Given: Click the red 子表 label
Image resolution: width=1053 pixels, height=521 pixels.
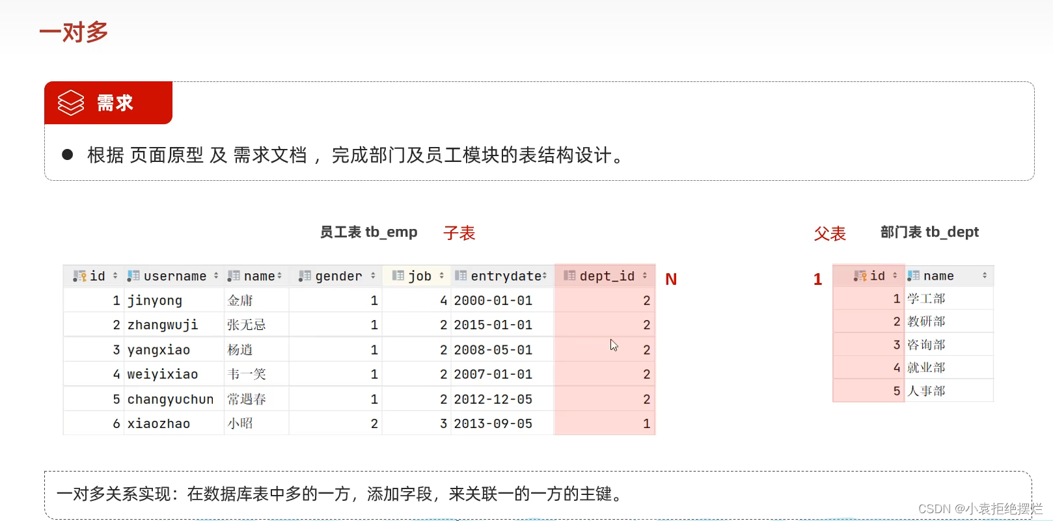Looking at the screenshot, I should click(459, 233).
